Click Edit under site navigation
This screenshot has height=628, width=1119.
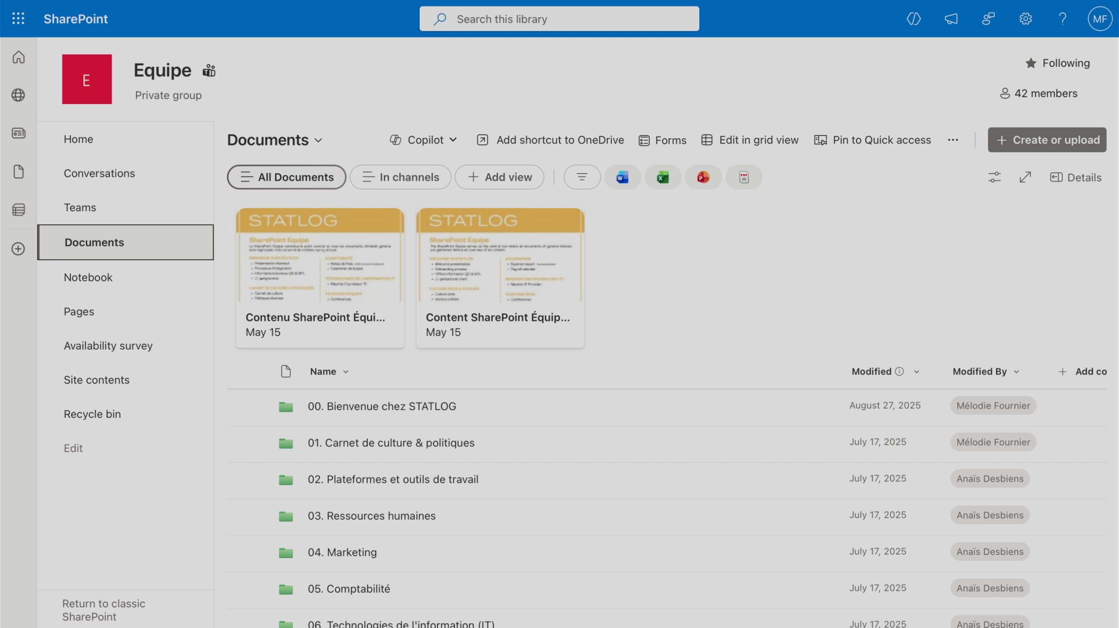73,448
